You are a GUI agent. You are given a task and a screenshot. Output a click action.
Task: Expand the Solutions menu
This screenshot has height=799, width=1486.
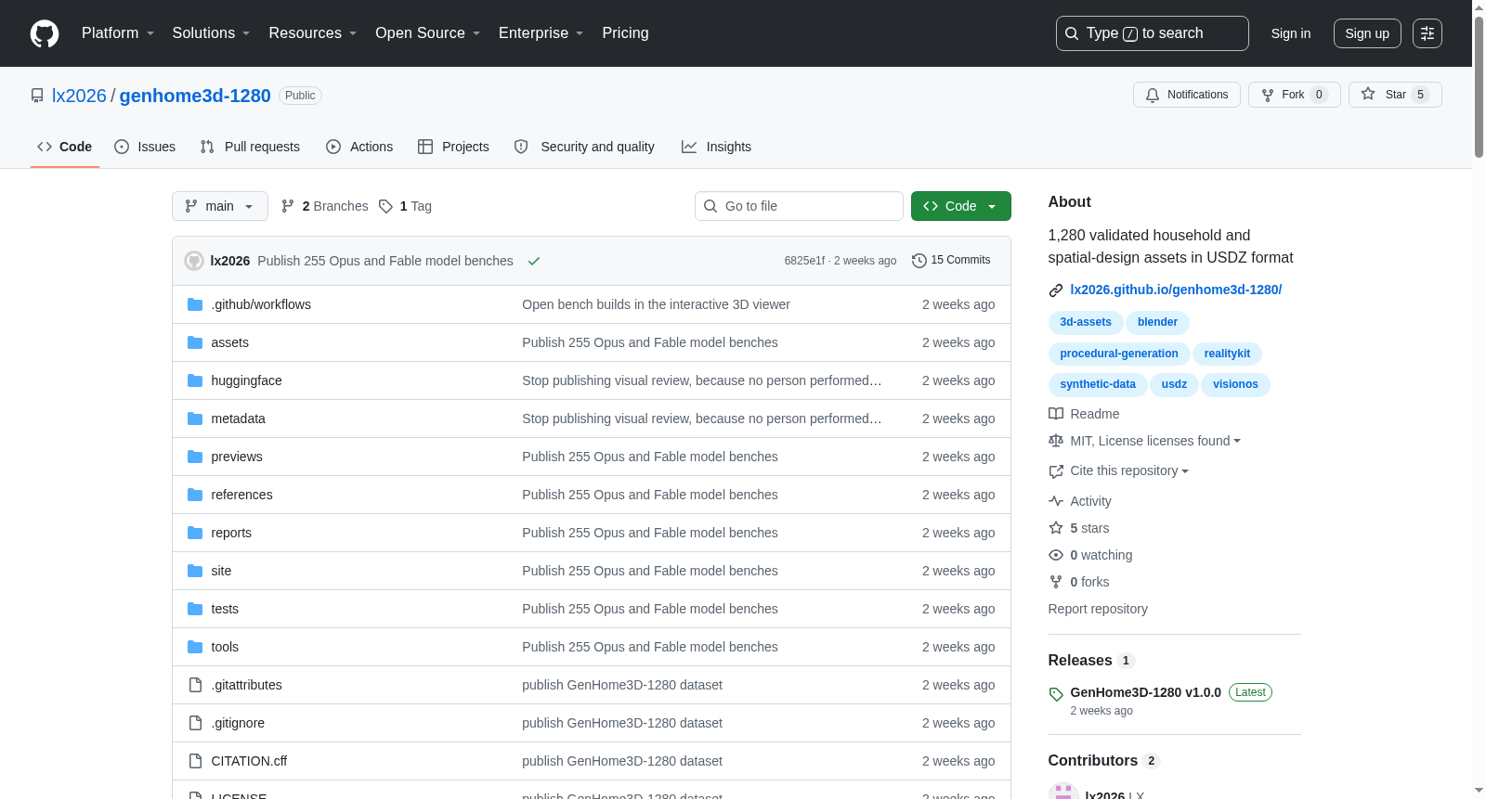coord(211,33)
